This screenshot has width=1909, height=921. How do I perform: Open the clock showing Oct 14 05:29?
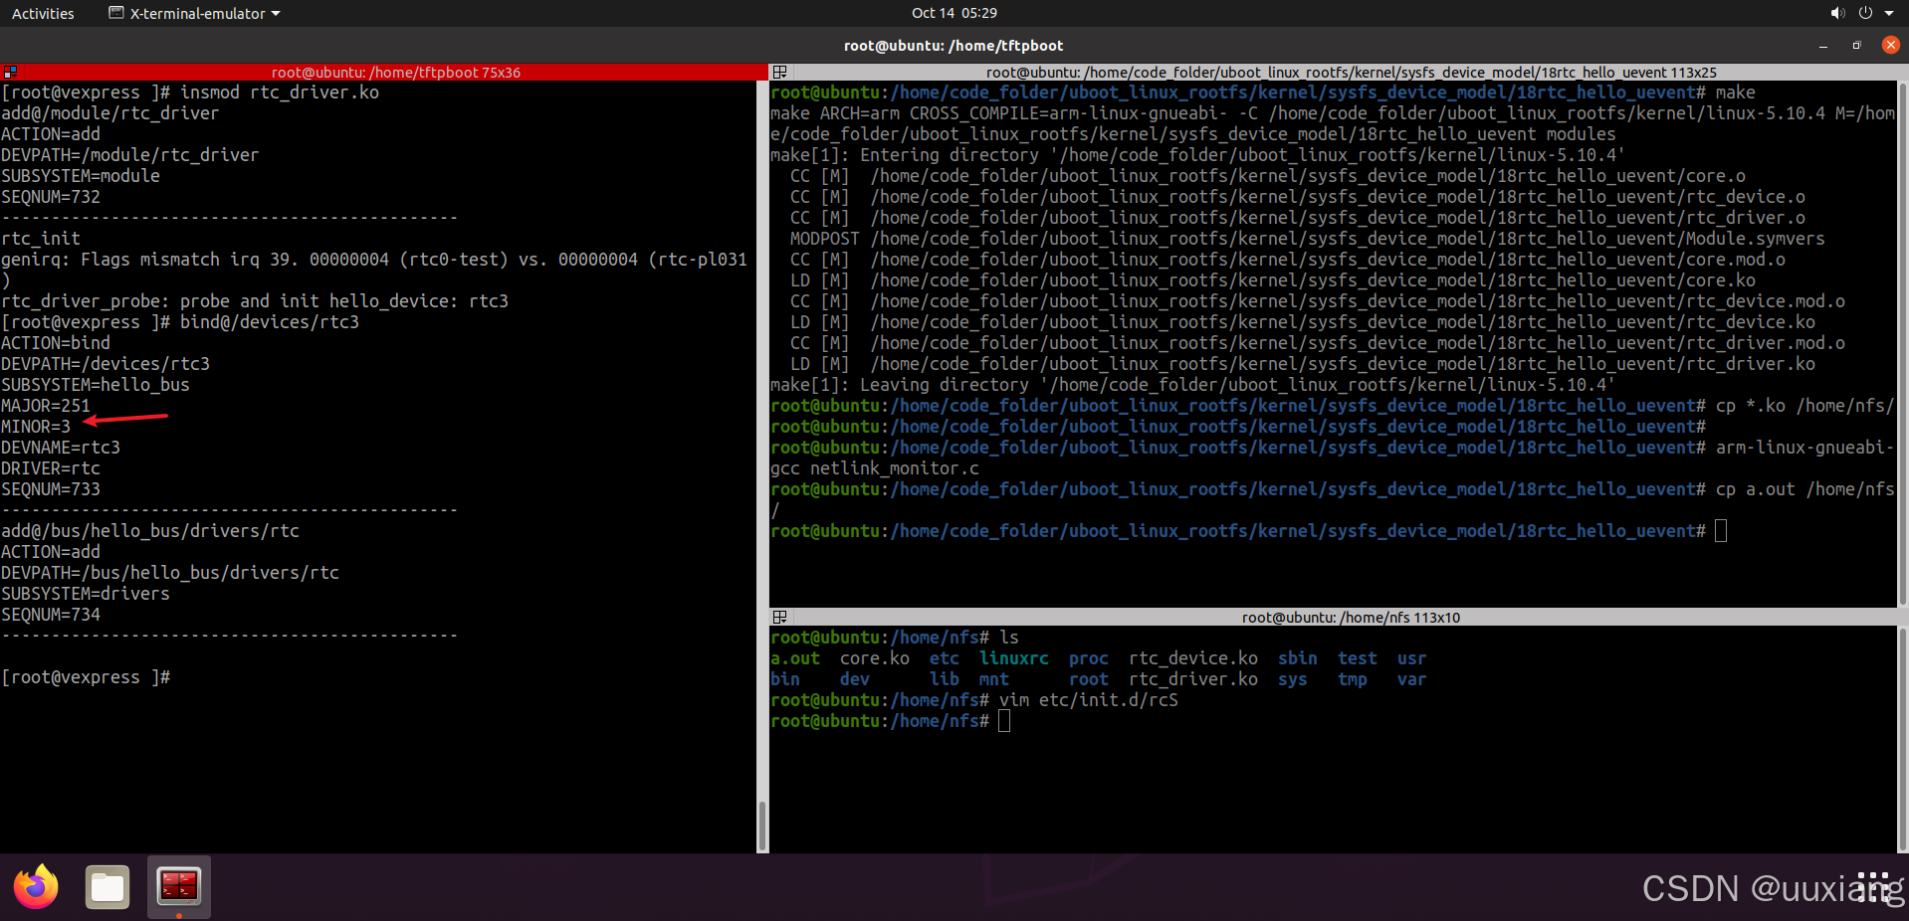pyautogui.click(x=954, y=13)
